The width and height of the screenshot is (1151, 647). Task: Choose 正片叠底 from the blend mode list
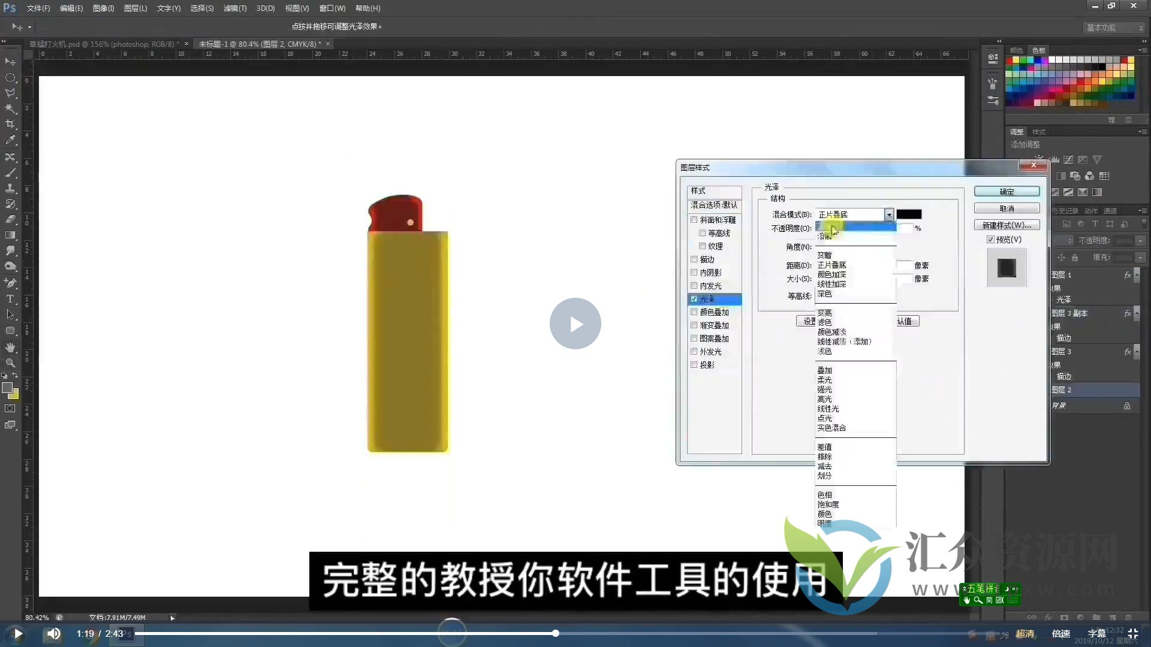tap(833, 265)
